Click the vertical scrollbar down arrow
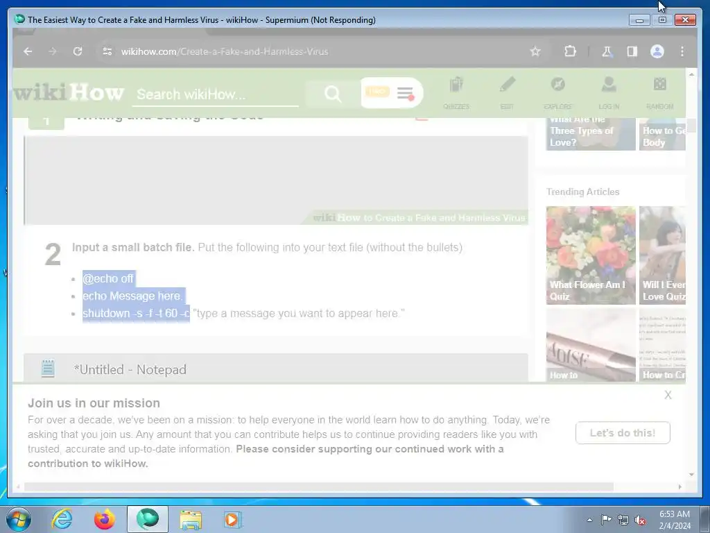Screen dimensions: 710x533 (x=691, y=475)
